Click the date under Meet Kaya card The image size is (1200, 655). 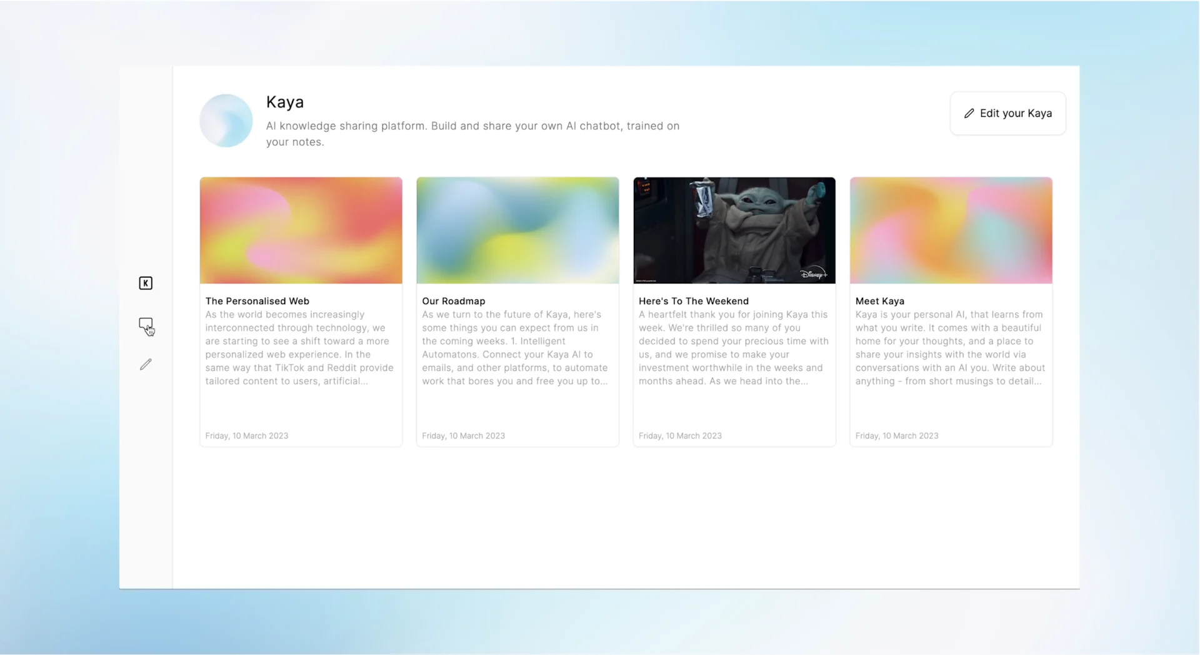click(896, 436)
